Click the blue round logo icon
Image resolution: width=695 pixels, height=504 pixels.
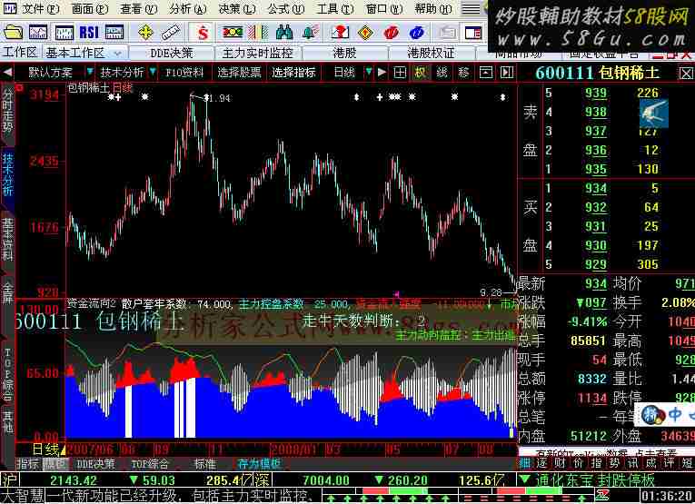tap(417, 33)
